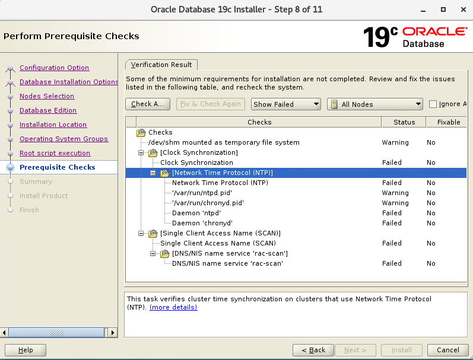Click the Clock Synchronization folder icon
The width and height of the screenshot is (473, 360).
pyautogui.click(x=153, y=153)
